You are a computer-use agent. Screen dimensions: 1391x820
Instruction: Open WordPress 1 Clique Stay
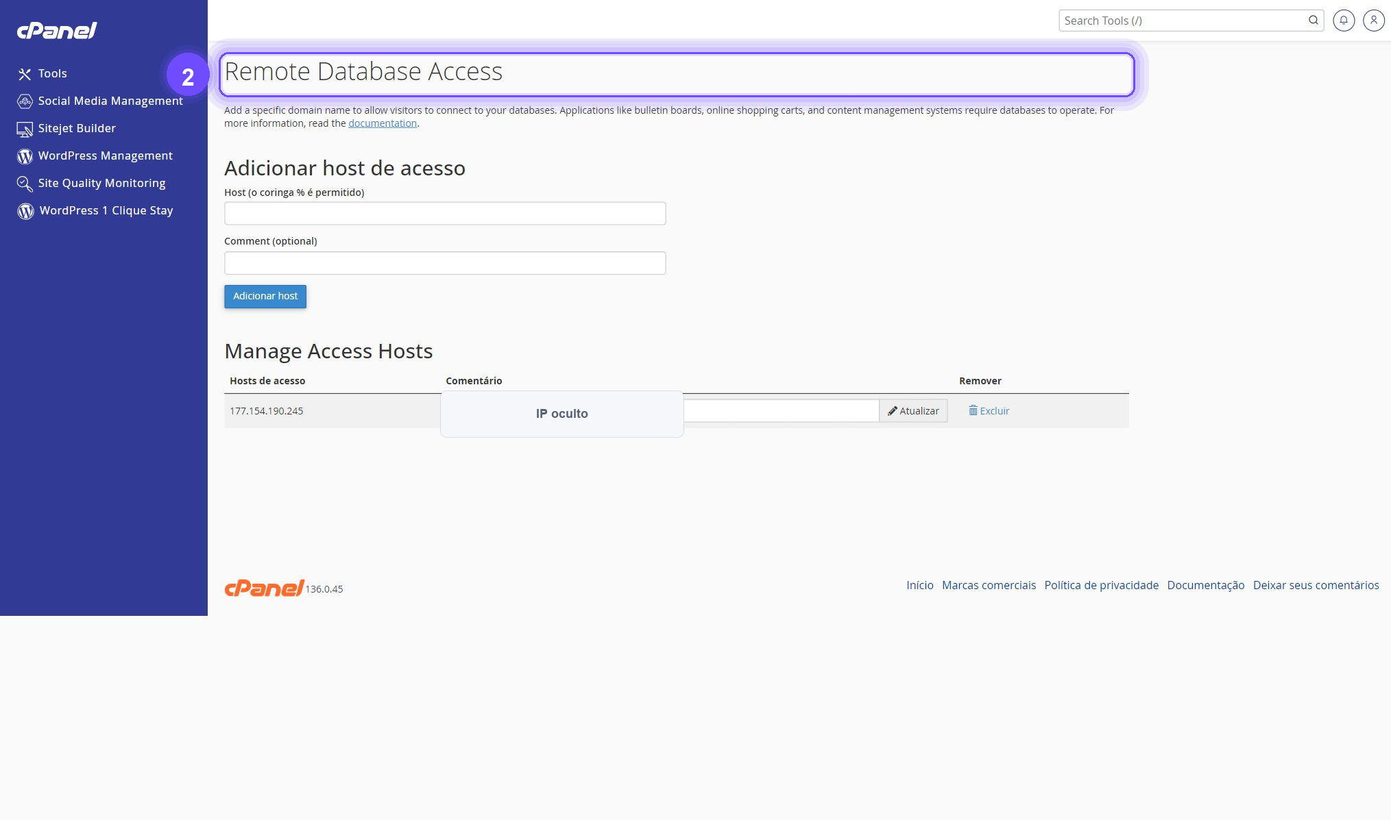click(x=106, y=210)
